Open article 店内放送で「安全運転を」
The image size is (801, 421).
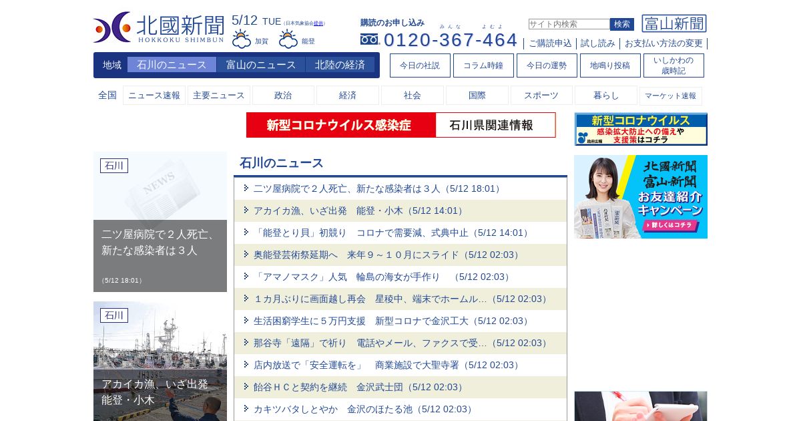tap(387, 365)
